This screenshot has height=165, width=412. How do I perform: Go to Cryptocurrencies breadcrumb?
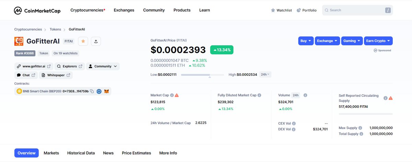(28, 30)
